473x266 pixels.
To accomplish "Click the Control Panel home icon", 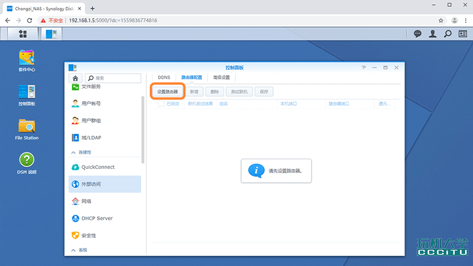I will [x=76, y=78].
